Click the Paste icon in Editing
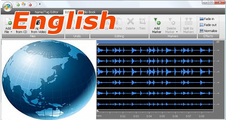Viewport: 226px width, 120px height. click(118, 24)
